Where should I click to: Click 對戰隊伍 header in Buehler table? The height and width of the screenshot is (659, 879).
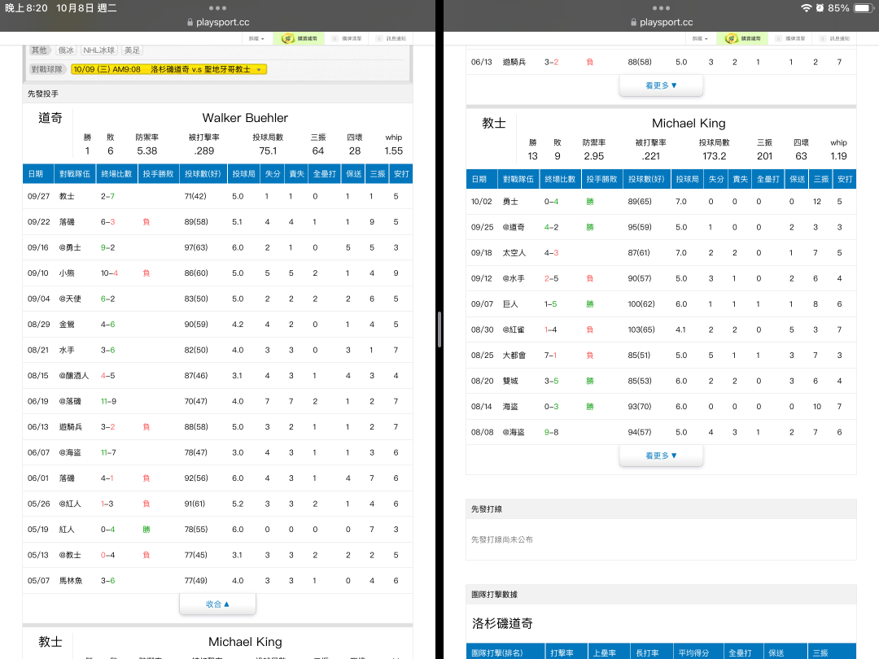click(x=75, y=174)
